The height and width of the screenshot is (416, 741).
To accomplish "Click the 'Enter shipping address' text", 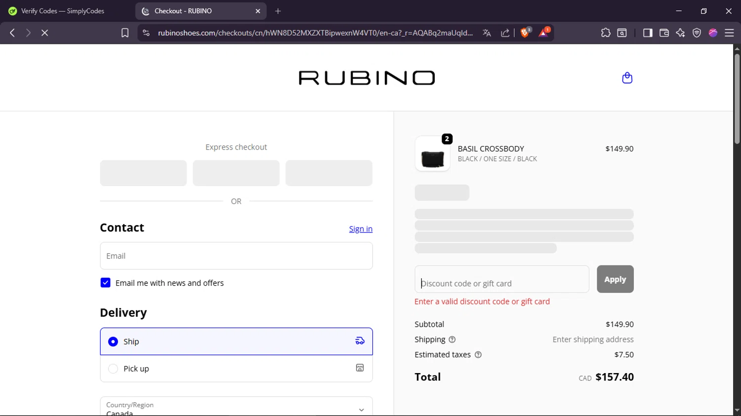I will (593, 340).
